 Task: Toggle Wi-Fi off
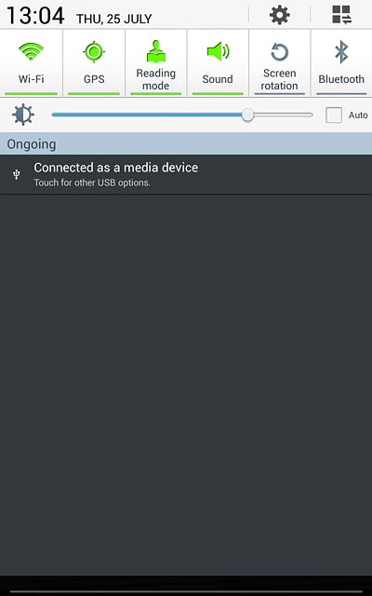coord(31,63)
